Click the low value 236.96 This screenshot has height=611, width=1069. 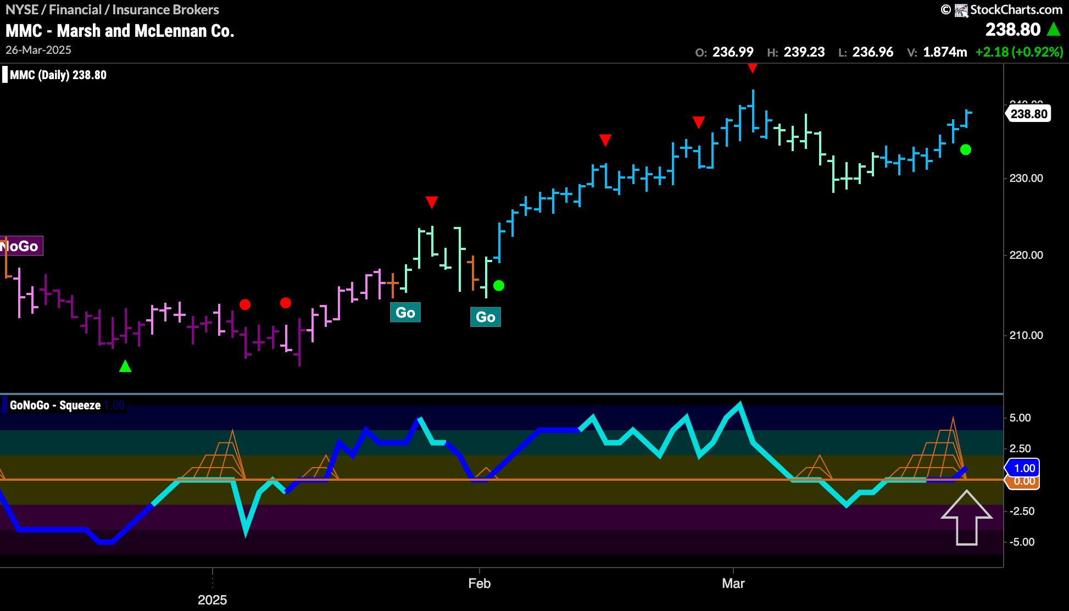click(873, 52)
